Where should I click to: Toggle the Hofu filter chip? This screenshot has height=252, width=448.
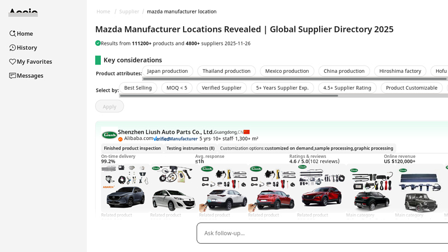(440, 71)
